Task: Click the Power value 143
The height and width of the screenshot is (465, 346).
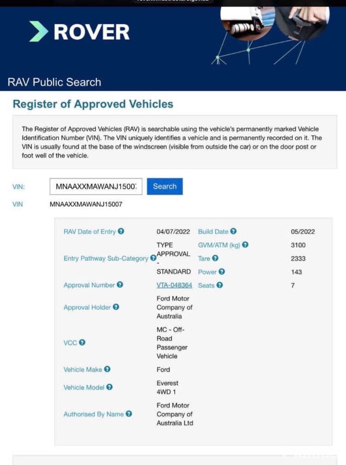Action: click(x=296, y=272)
